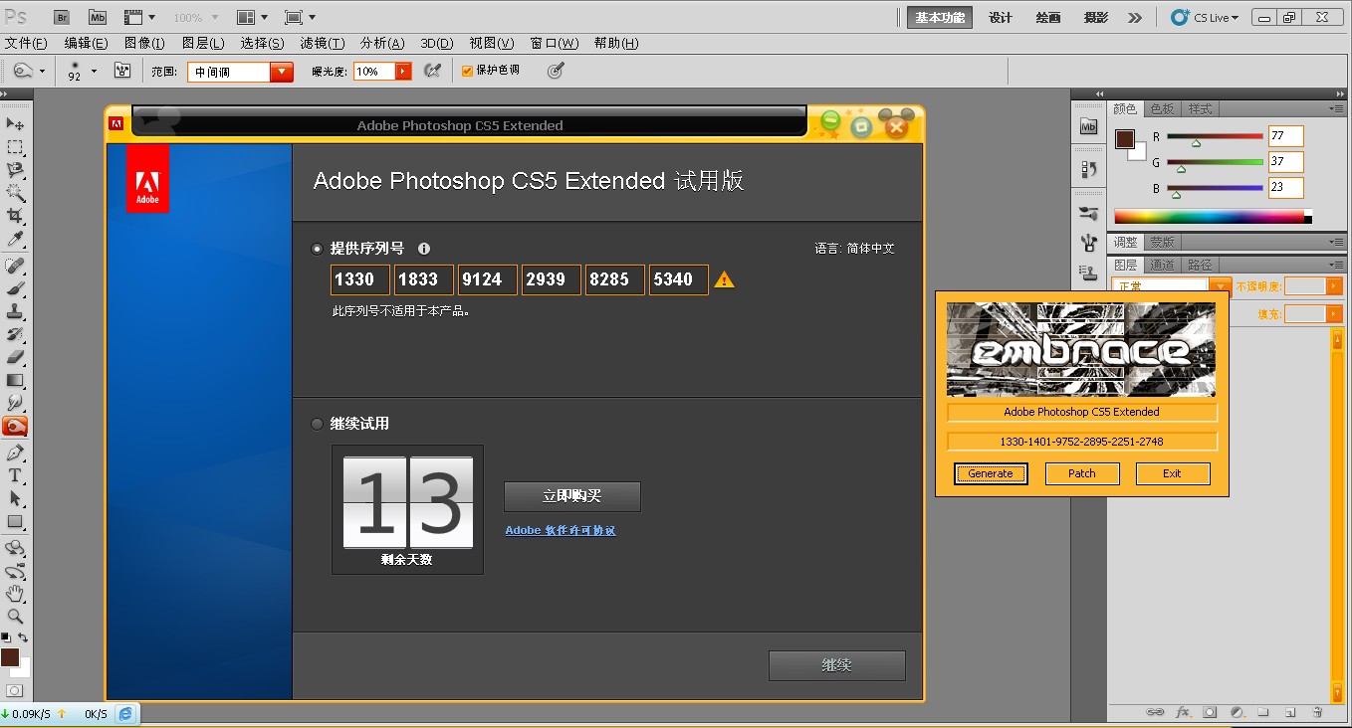The width and height of the screenshot is (1352, 728).
Task: Select the Horizontal Type tool
Action: pos(15,475)
